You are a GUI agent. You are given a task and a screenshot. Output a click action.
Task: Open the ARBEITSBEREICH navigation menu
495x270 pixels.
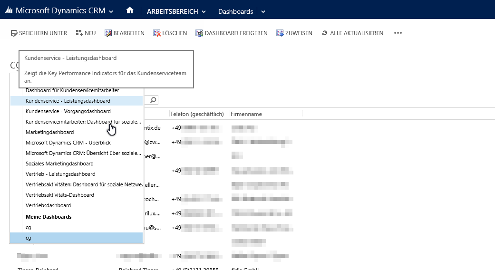[x=176, y=12]
